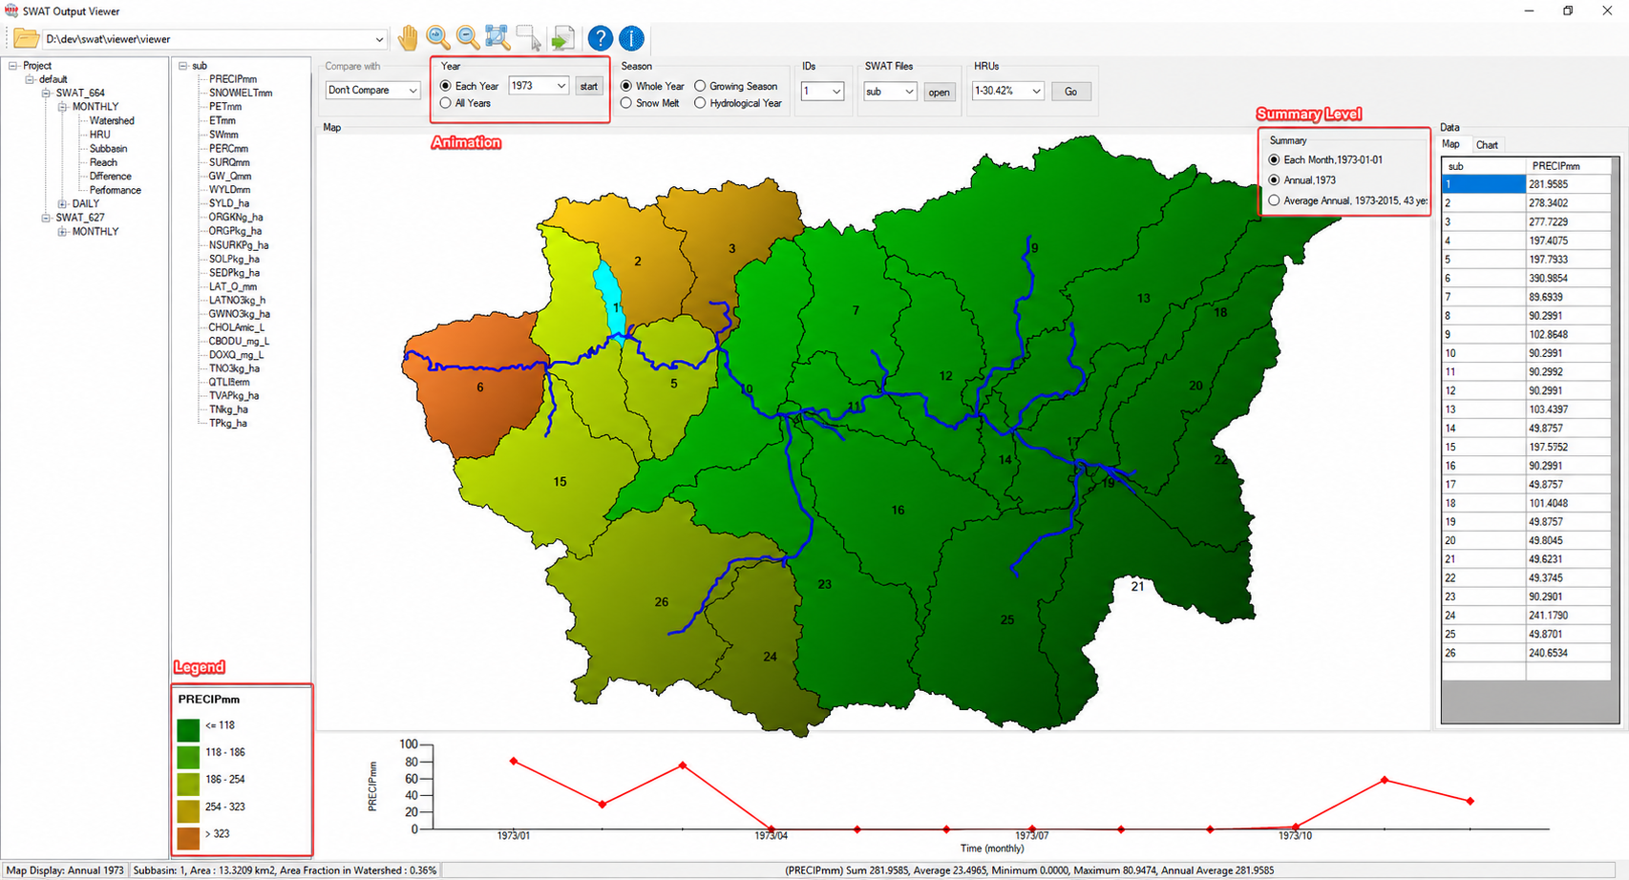
Task: Click the 390.9854 cell in data table
Action: 1568,279
